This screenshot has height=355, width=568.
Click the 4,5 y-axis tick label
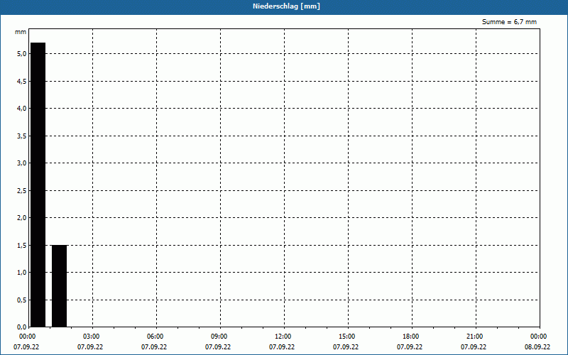point(21,82)
